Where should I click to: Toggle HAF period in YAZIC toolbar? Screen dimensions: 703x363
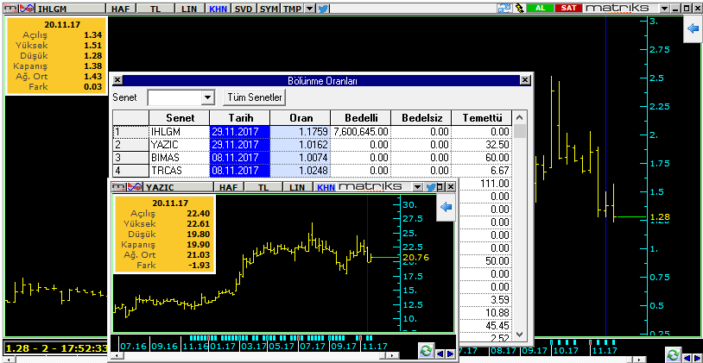(x=228, y=187)
